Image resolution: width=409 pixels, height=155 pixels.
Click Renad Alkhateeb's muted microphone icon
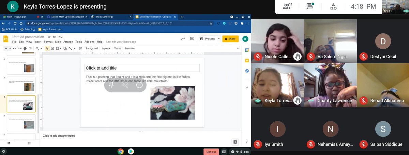364,100
